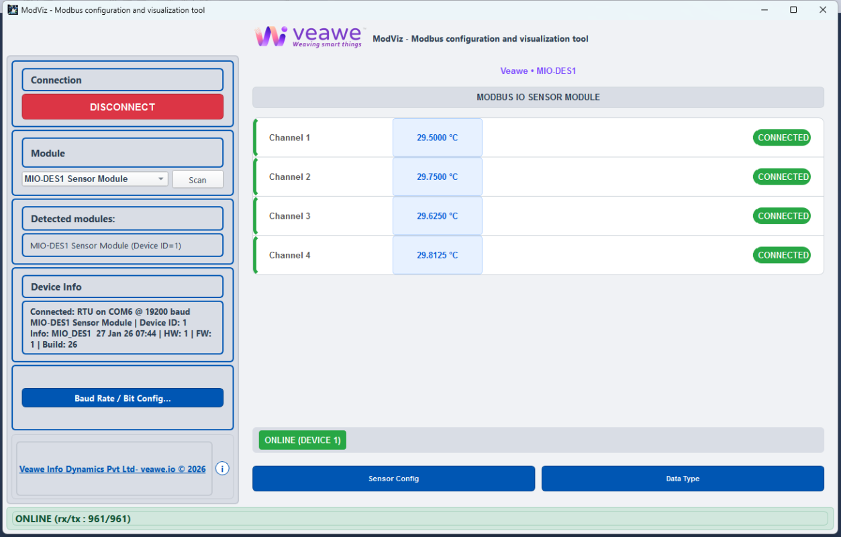841x537 pixels.
Task: Open the Data Type settings
Action: tap(683, 479)
